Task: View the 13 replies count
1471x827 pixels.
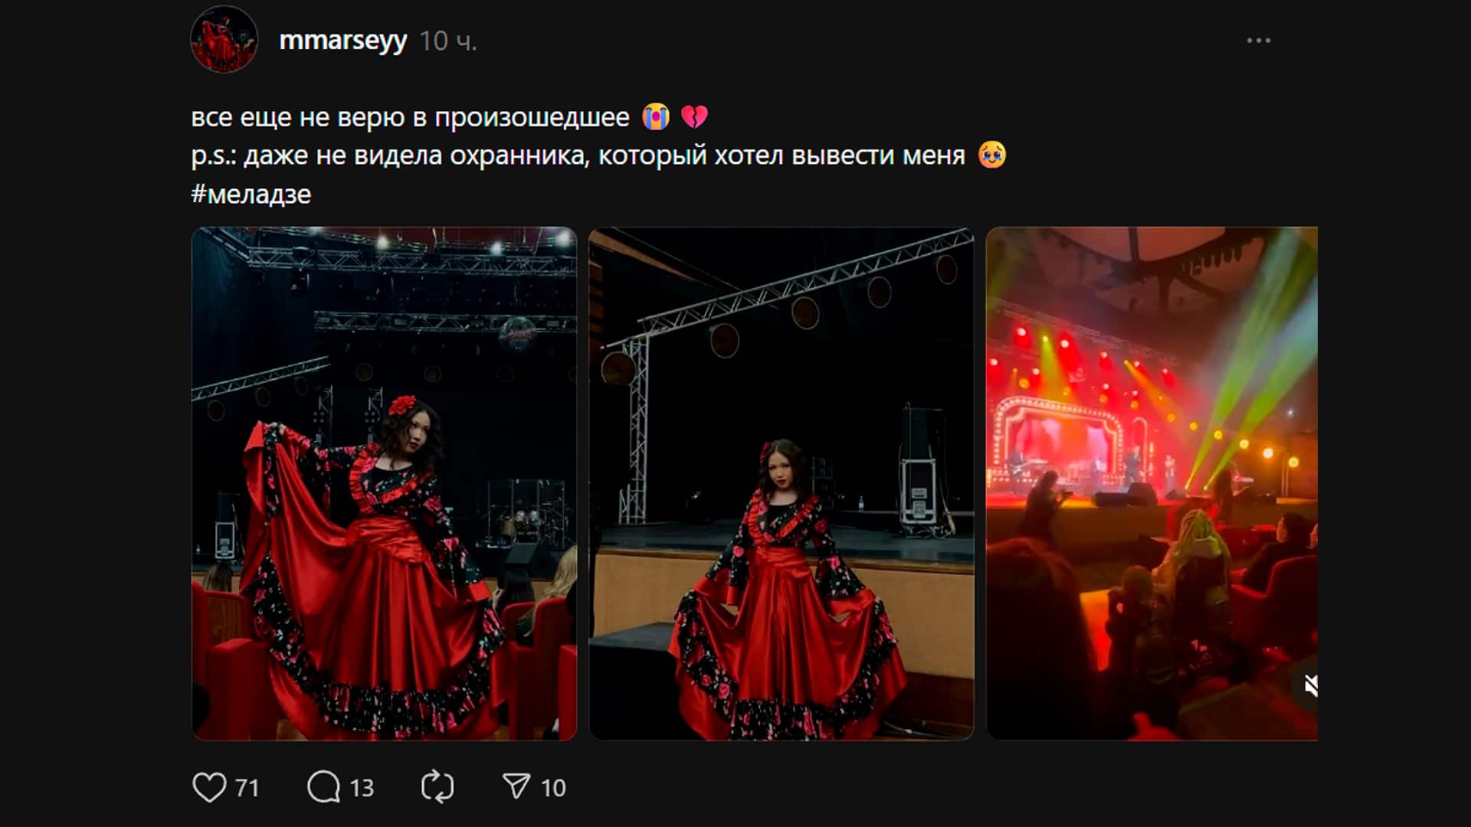Action: [362, 788]
